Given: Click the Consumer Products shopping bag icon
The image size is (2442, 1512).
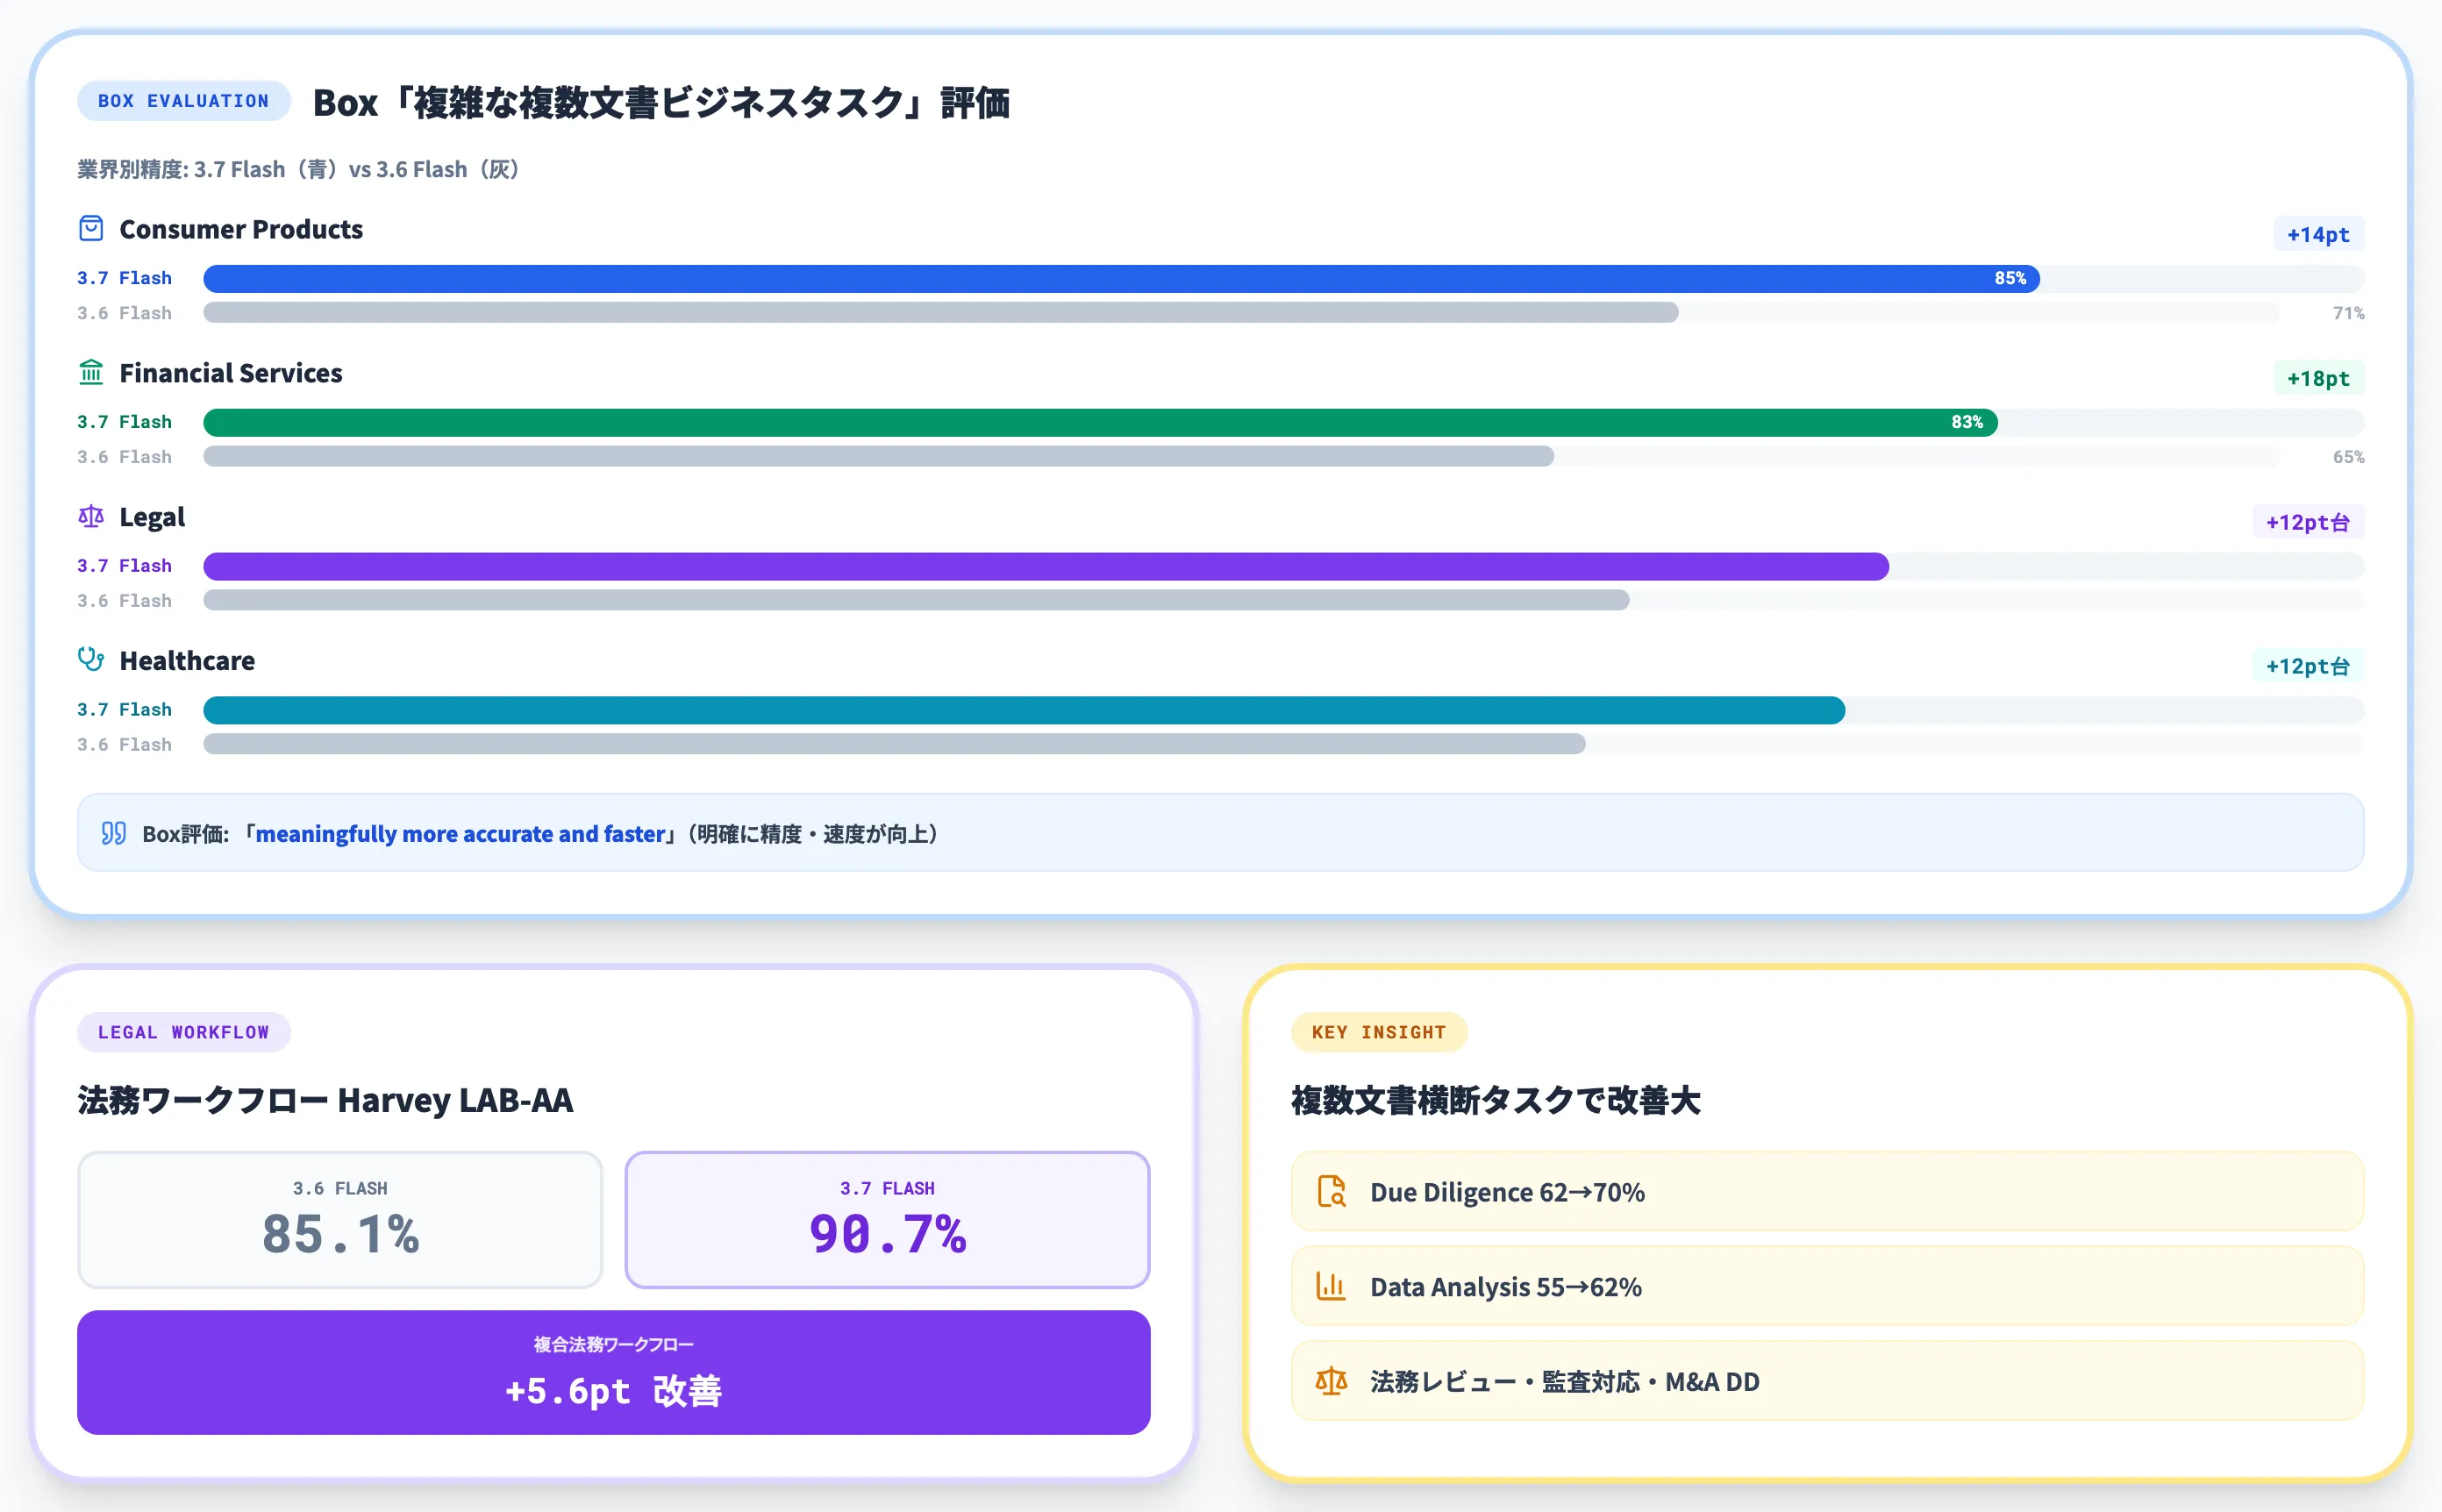Looking at the screenshot, I should point(91,229).
